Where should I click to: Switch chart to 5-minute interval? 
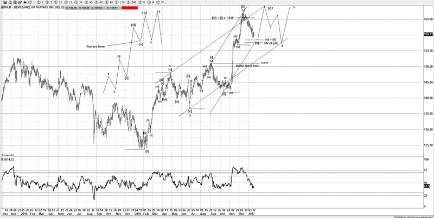49,2
